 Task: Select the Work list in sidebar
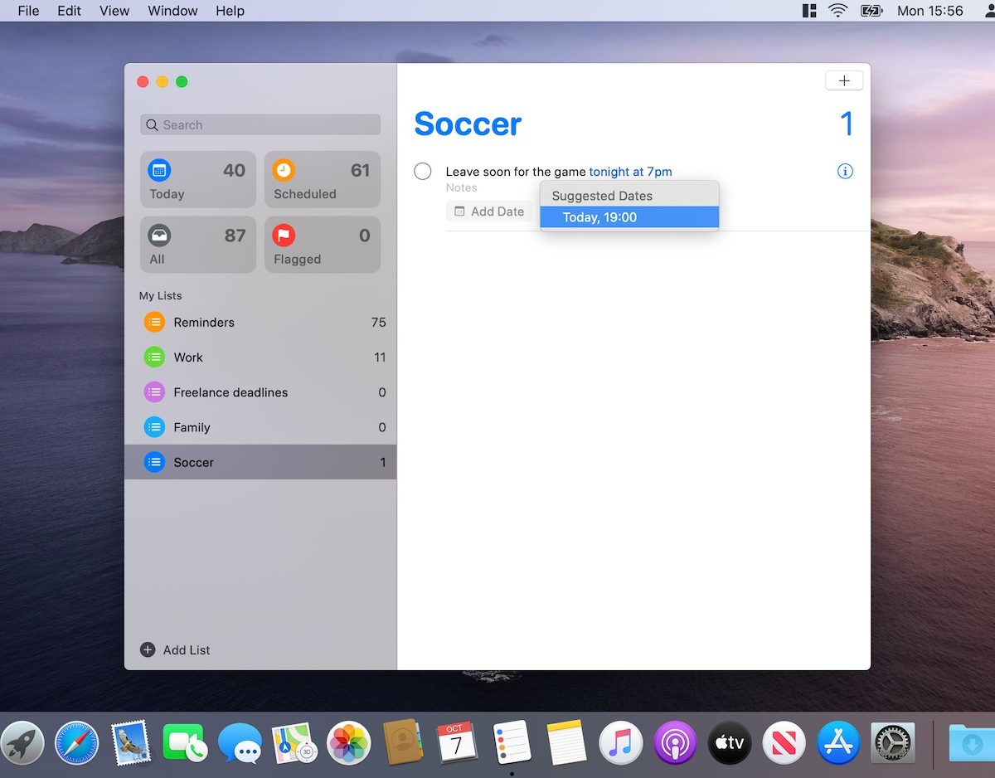[x=260, y=357]
